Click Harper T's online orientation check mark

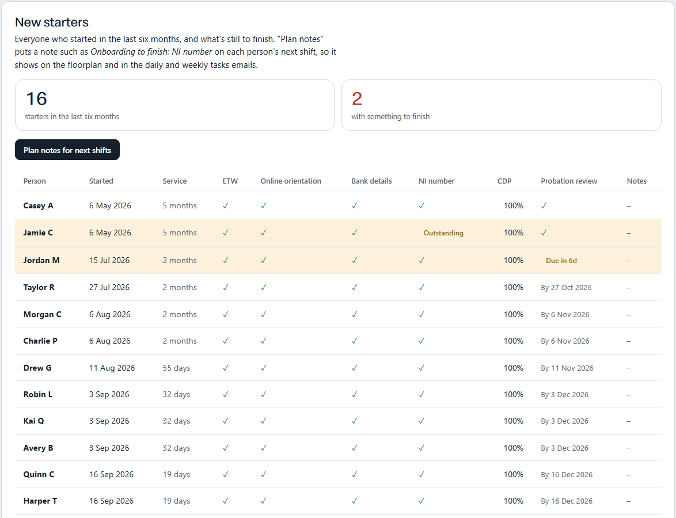[x=263, y=501]
